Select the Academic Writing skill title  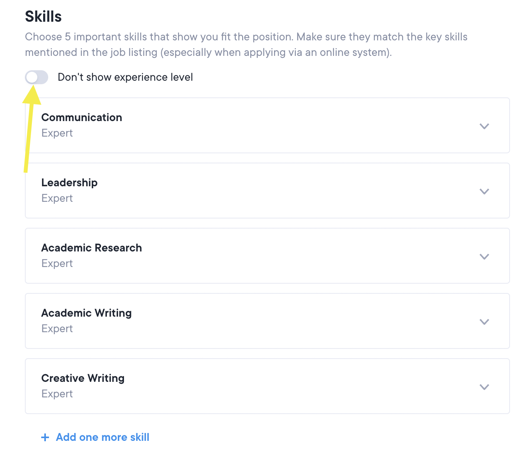pyautogui.click(x=86, y=313)
